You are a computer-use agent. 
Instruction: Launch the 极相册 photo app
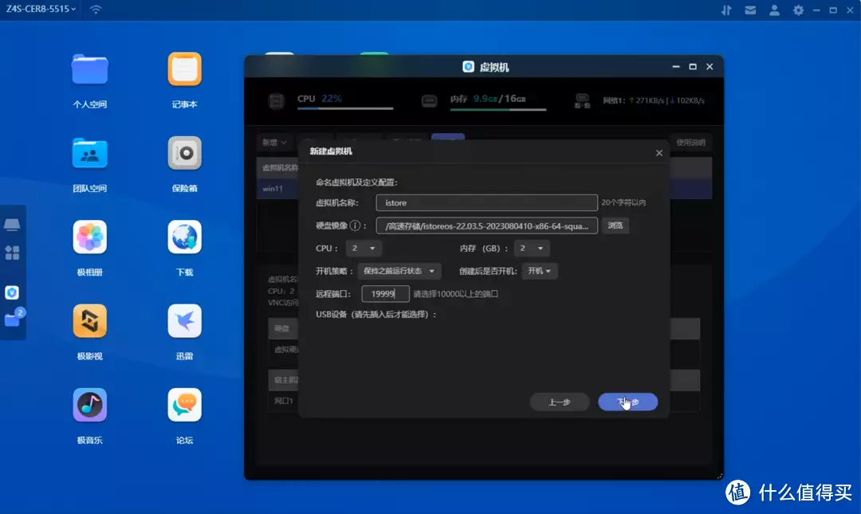[89, 237]
